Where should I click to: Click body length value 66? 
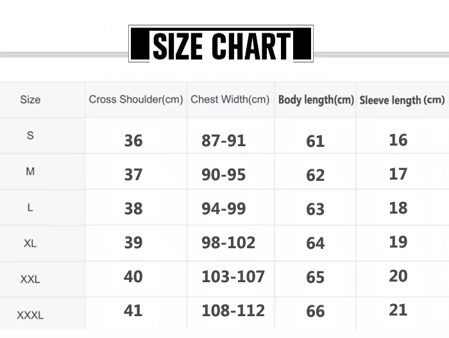[316, 312]
